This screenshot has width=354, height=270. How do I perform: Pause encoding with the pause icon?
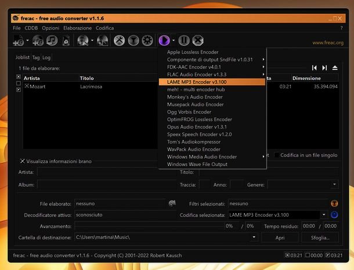click(x=184, y=41)
